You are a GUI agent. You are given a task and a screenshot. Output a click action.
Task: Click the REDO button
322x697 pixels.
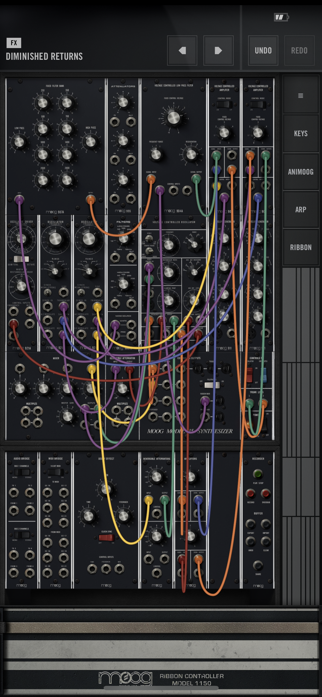[299, 51]
